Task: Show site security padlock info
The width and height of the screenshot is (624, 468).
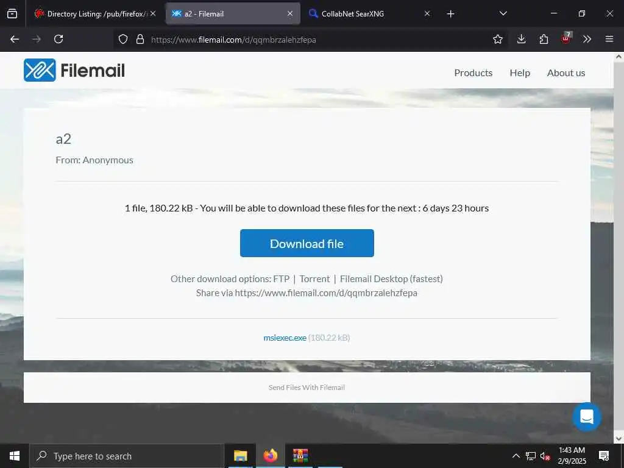Action: (140, 39)
